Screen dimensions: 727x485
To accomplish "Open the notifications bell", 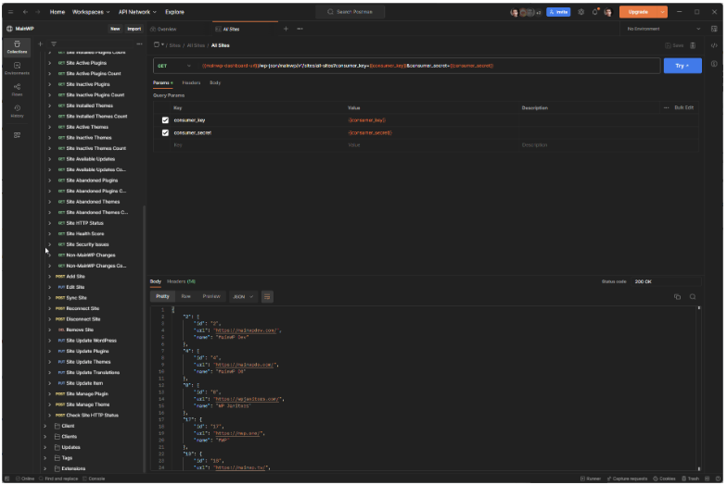I will [595, 12].
